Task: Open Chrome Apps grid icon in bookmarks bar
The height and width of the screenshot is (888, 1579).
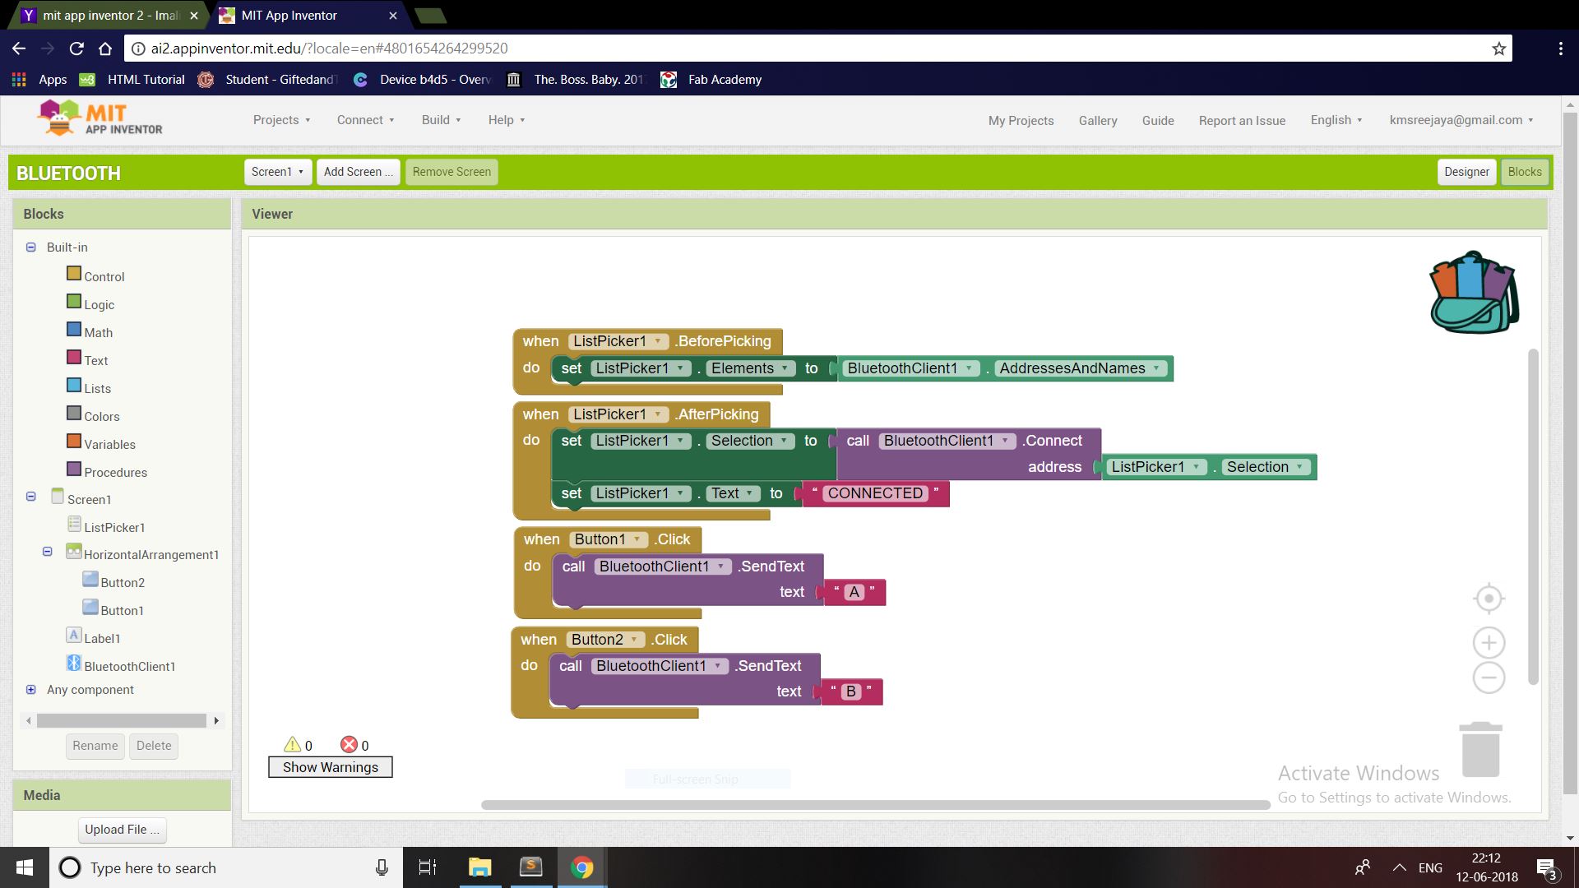Action: (x=18, y=80)
